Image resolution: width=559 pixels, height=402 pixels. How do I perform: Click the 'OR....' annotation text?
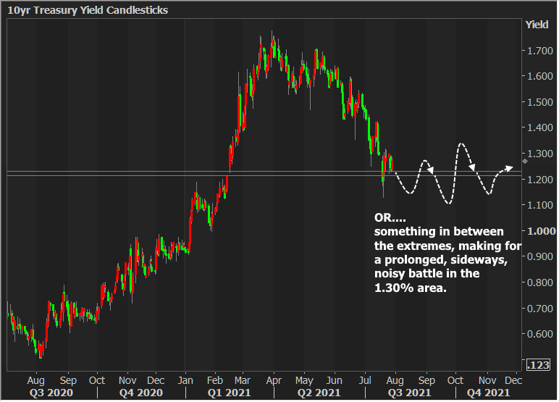(391, 217)
